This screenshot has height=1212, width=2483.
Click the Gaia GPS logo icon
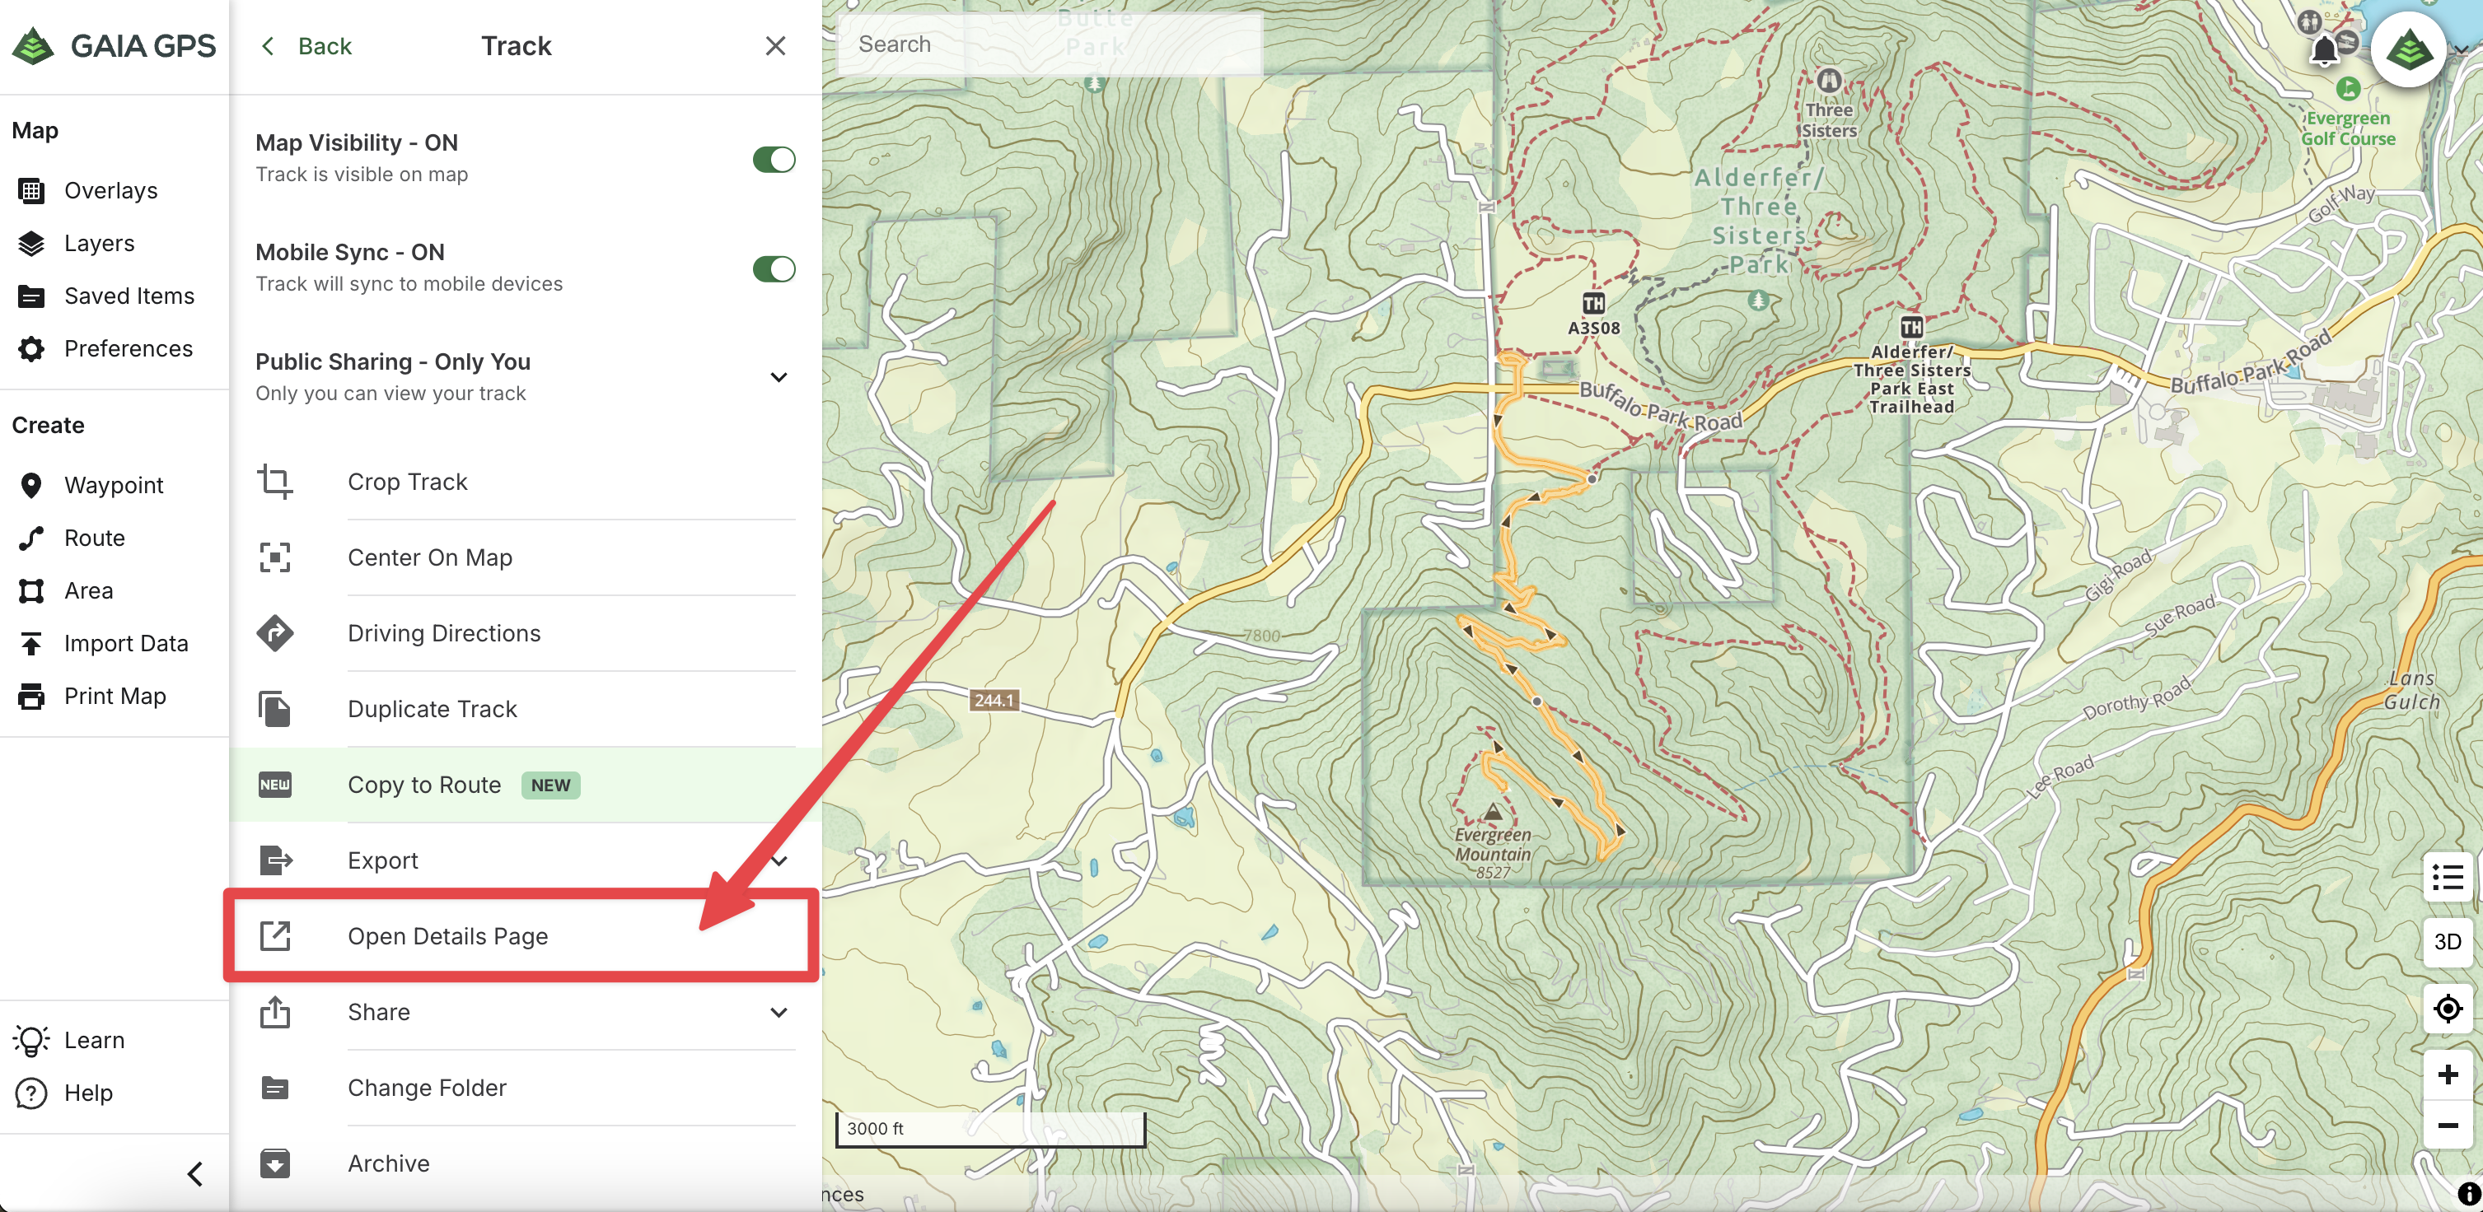[x=35, y=45]
